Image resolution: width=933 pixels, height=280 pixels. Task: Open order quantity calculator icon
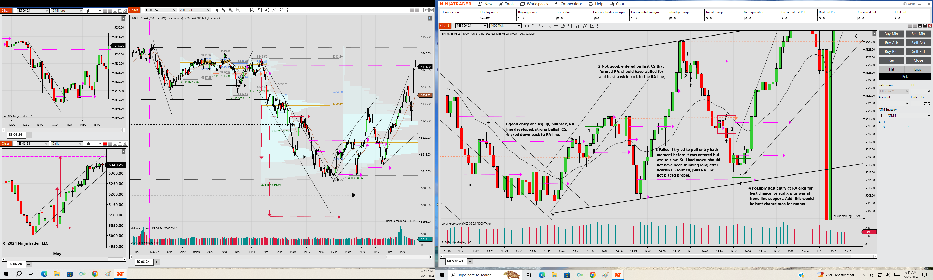click(x=925, y=104)
